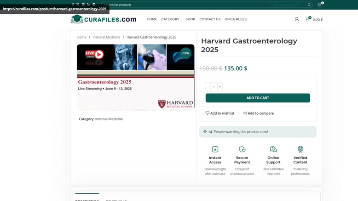The width and height of the screenshot is (358, 201).
Task: Follow the Internal Medicine breadcrumb link
Action: (106, 37)
